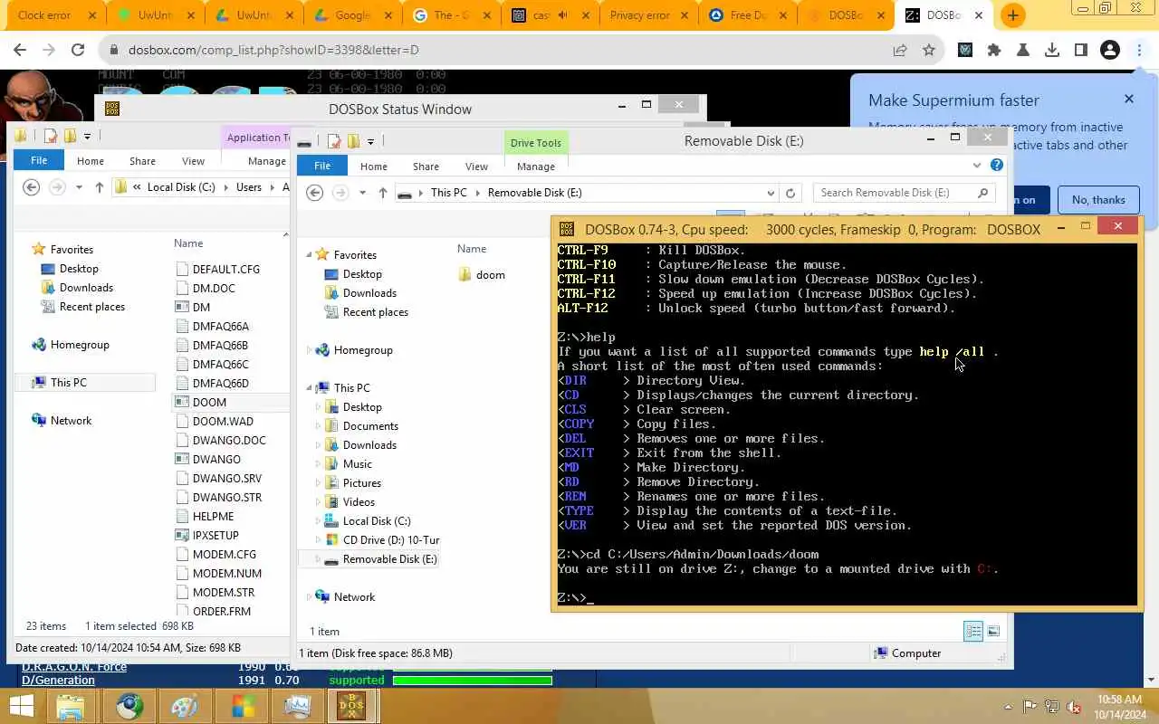Click the muted volume tray icon

(x=1074, y=706)
